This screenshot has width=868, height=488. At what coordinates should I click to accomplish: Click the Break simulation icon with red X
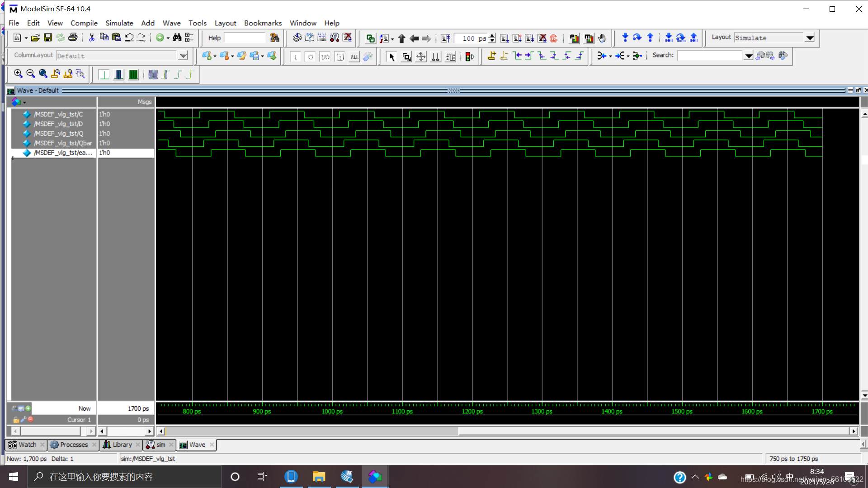coord(542,38)
